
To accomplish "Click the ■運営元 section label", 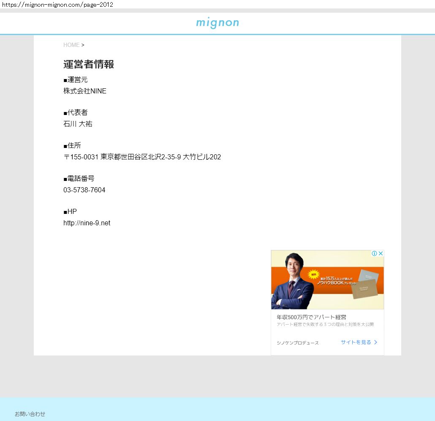I will (x=76, y=80).
